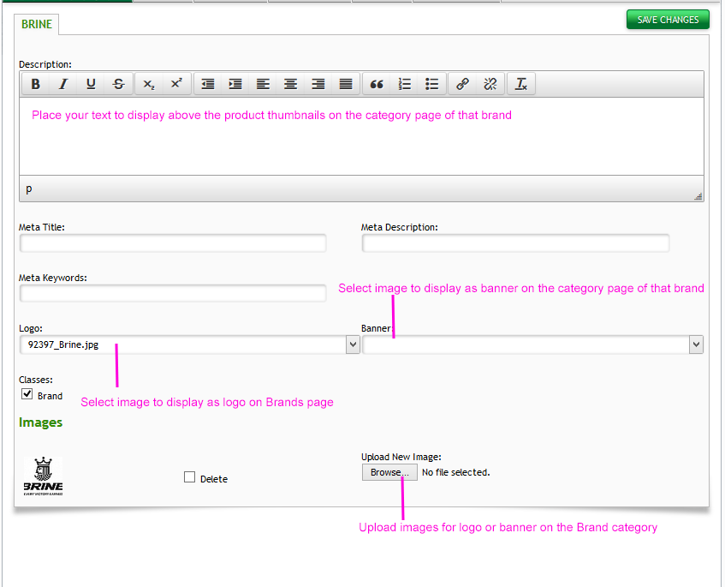Toggle bold formatting in the description editor

point(36,84)
